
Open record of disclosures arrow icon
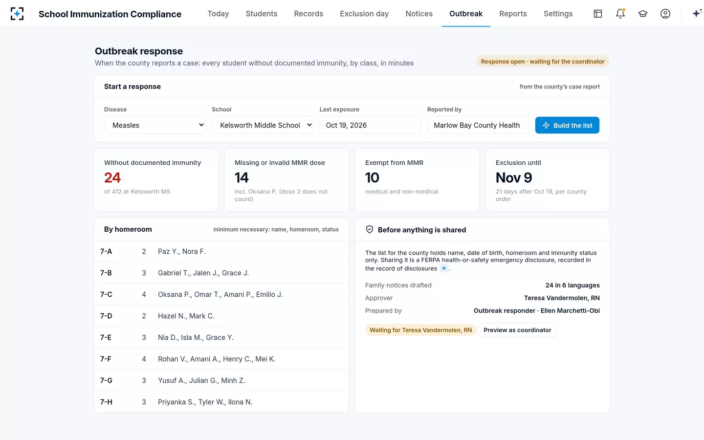click(444, 268)
